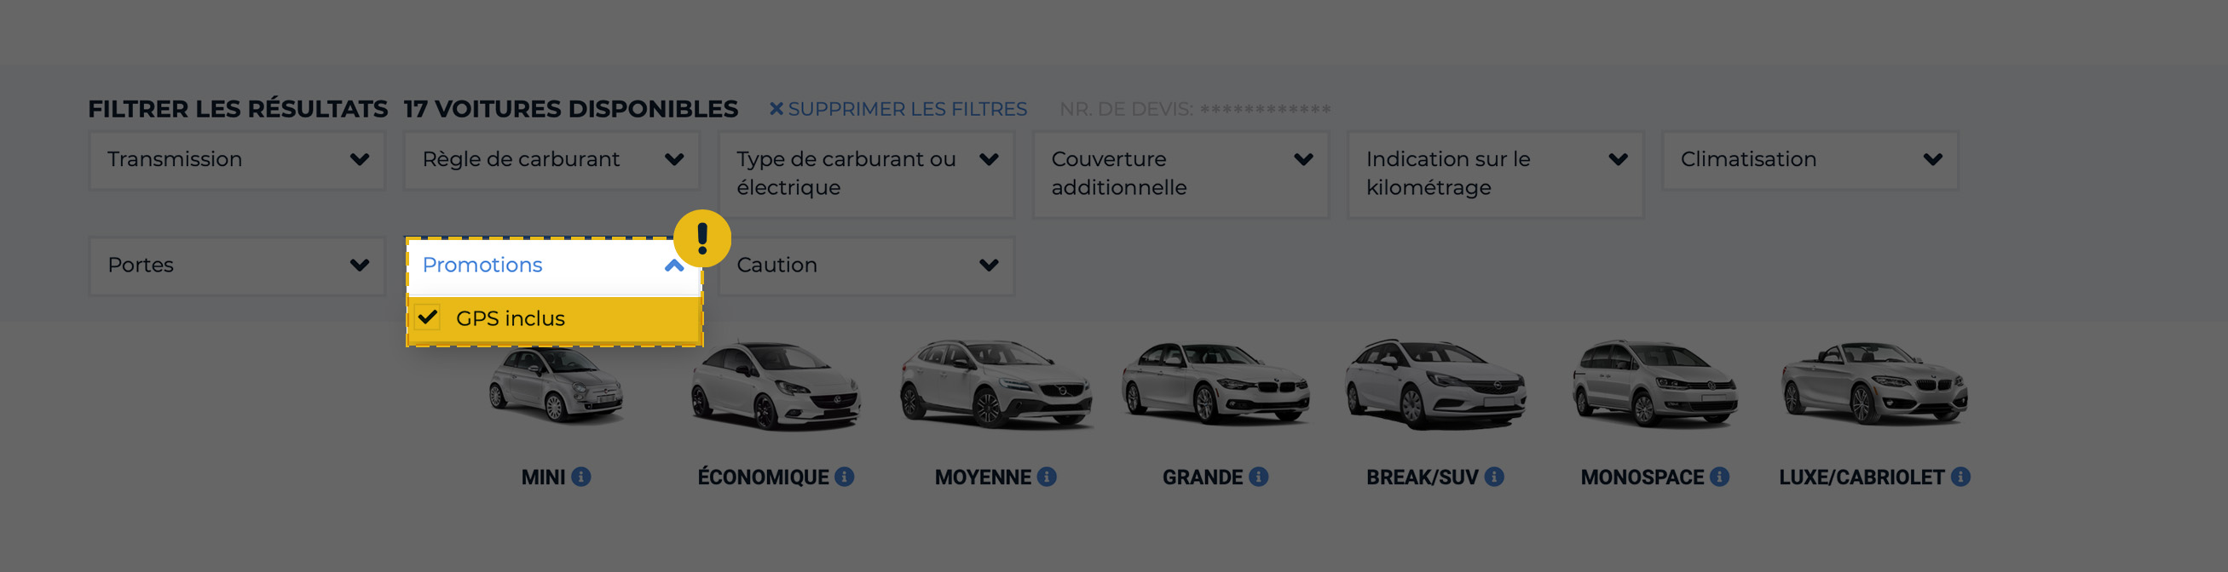Image resolution: width=2228 pixels, height=572 pixels.
Task: Expand the Climatisation filter
Action: tap(1810, 160)
